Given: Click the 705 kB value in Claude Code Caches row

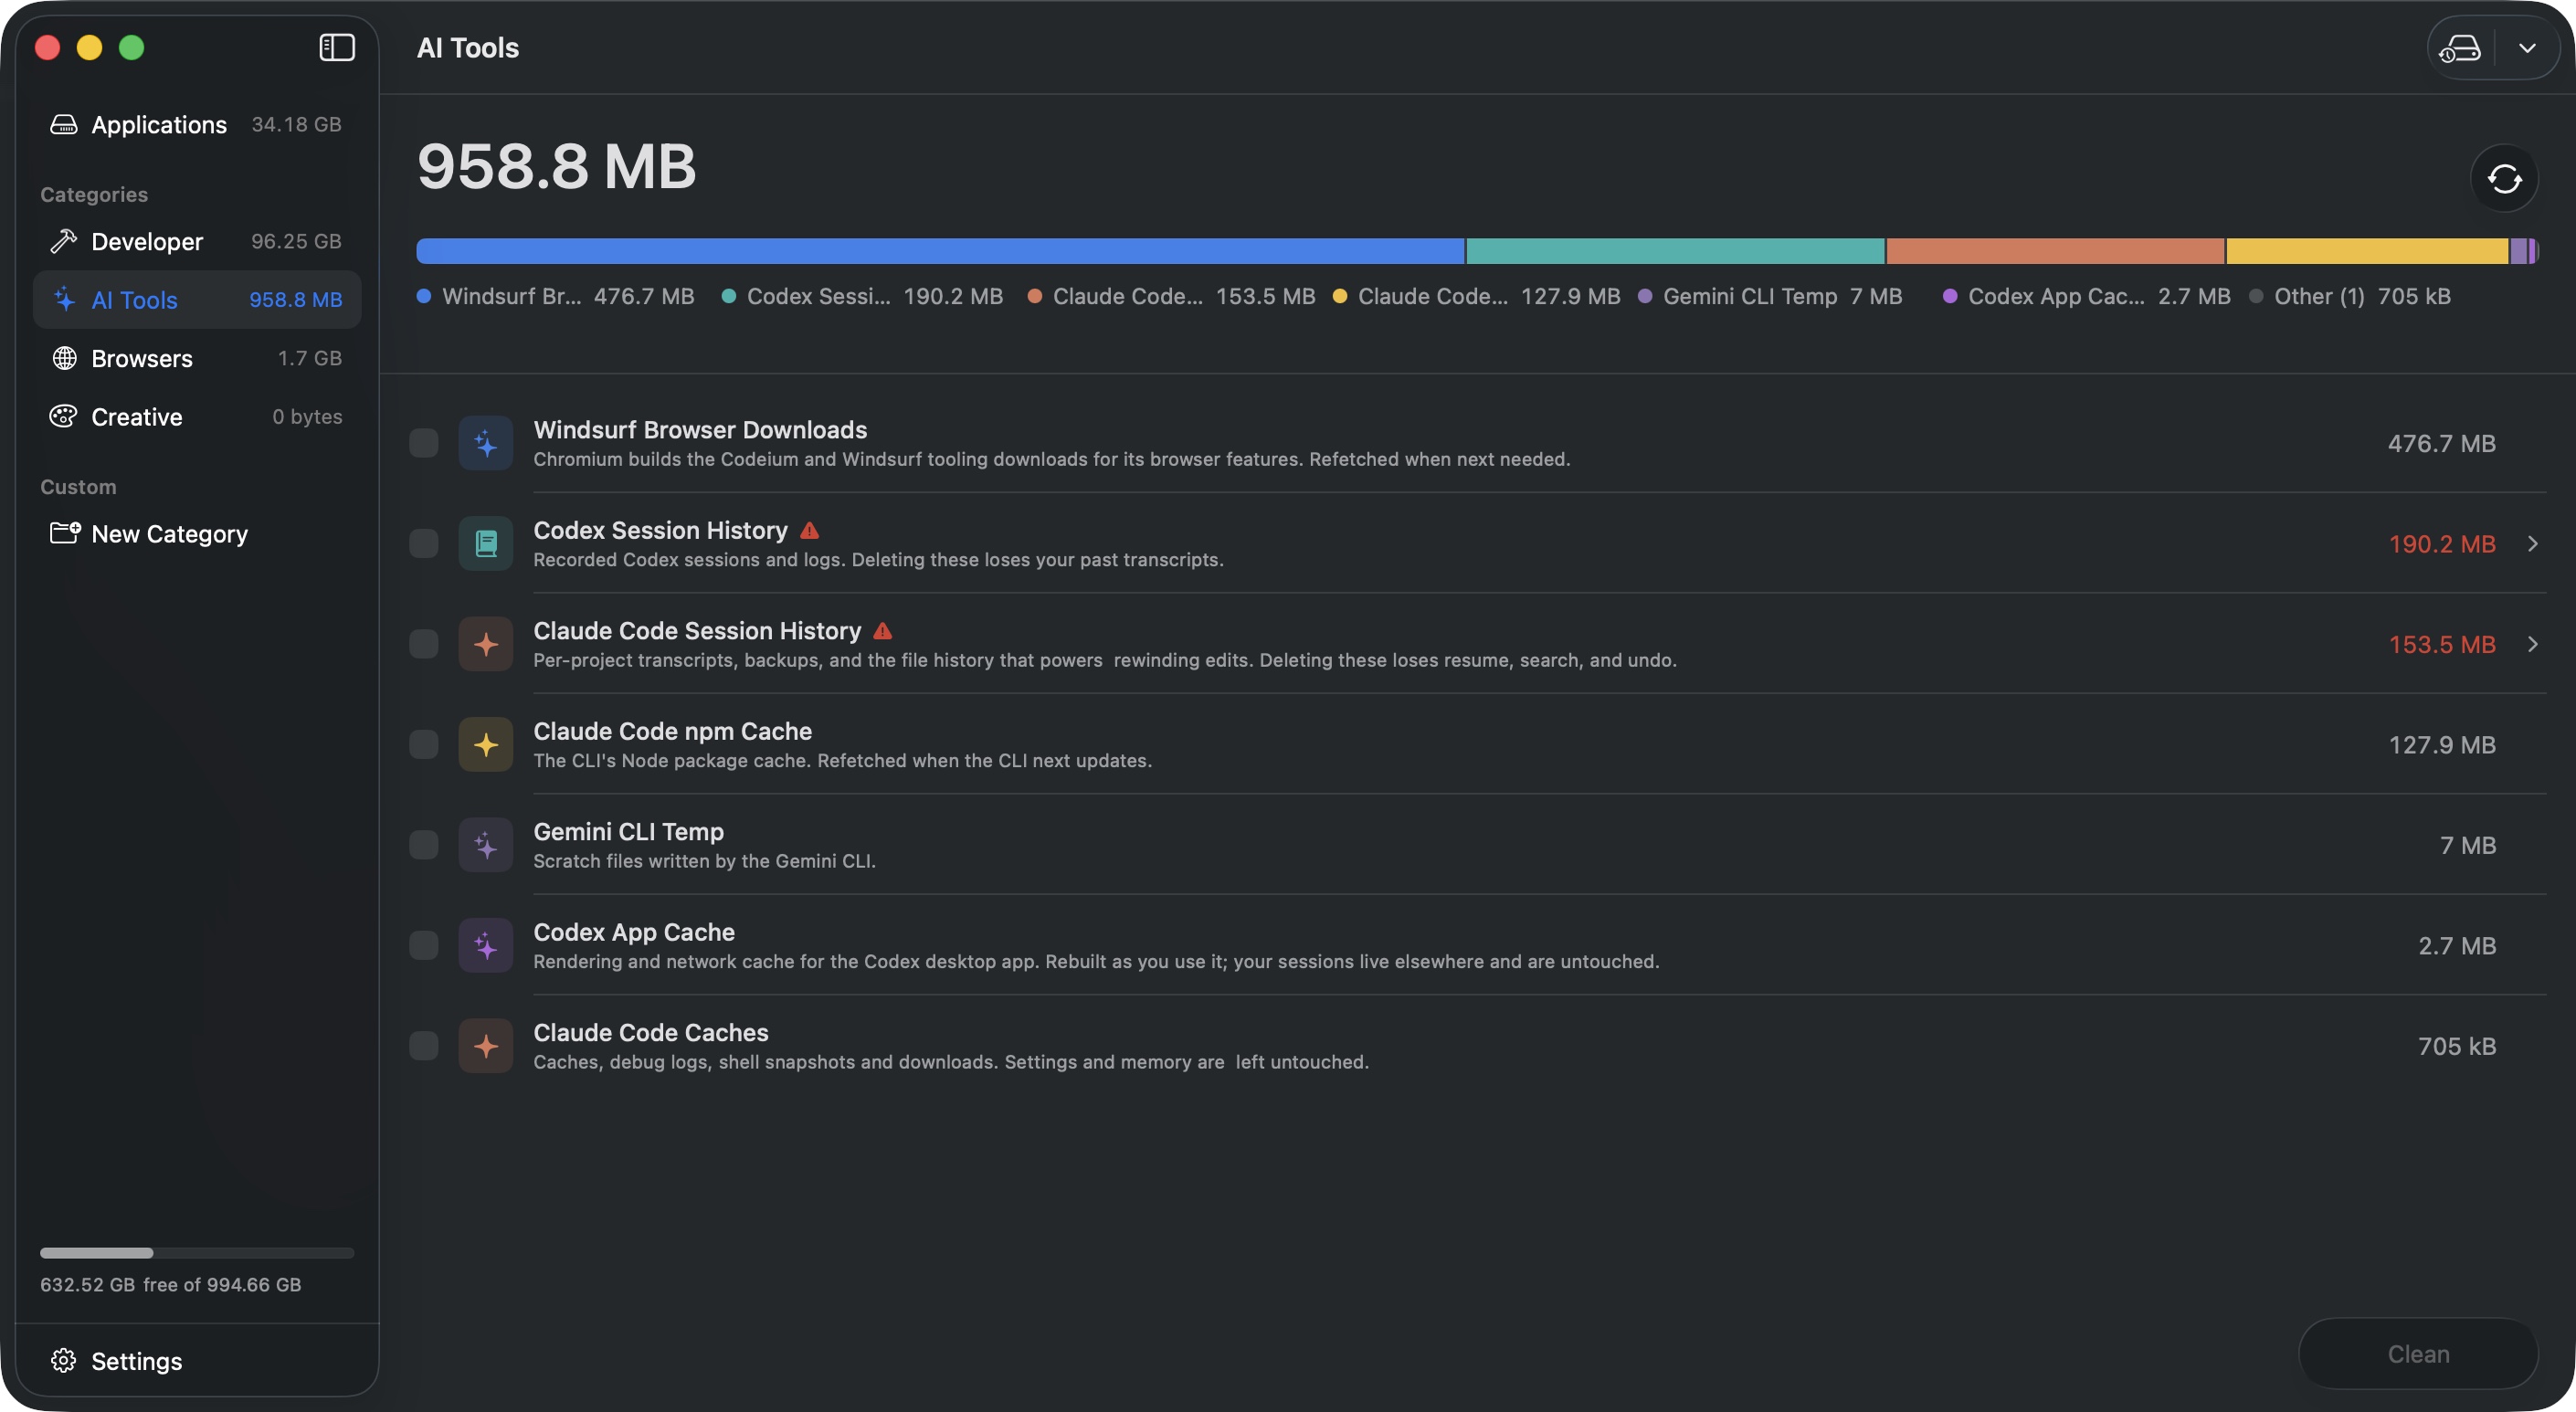Looking at the screenshot, I should [x=2457, y=1046].
